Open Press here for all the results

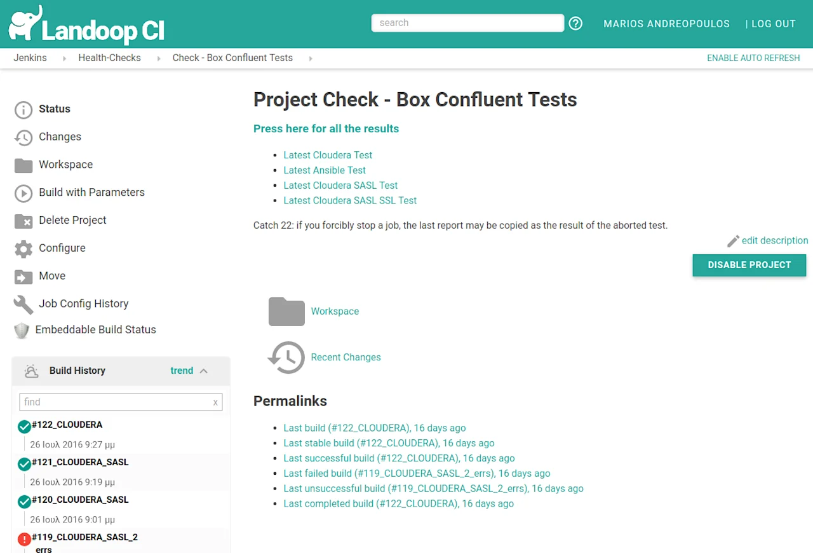click(x=326, y=128)
